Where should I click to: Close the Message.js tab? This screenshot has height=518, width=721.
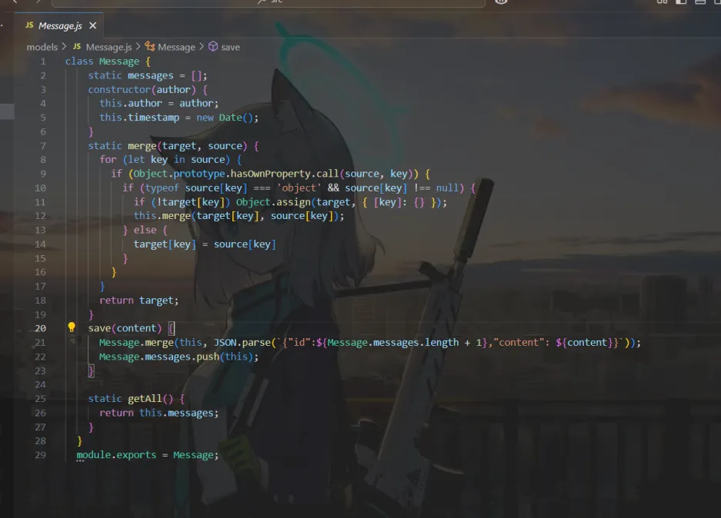[x=93, y=25]
